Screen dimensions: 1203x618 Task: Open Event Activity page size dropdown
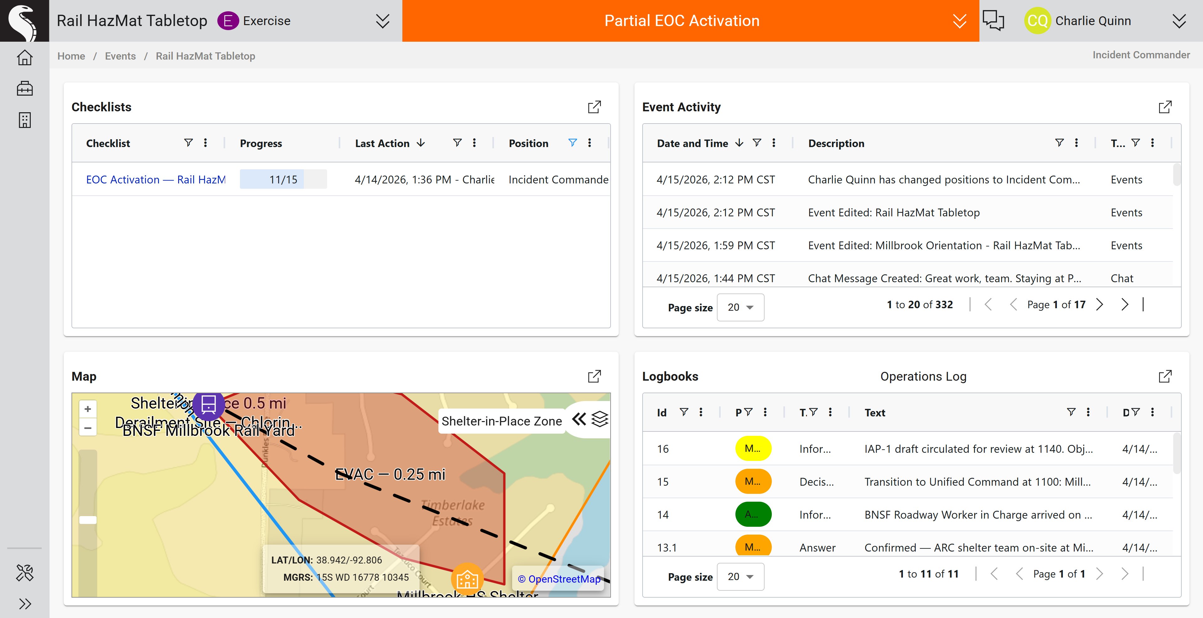(740, 307)
